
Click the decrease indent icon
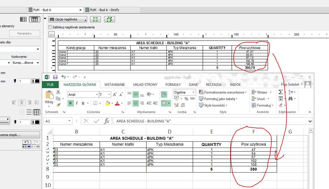(x=149, y=103)
